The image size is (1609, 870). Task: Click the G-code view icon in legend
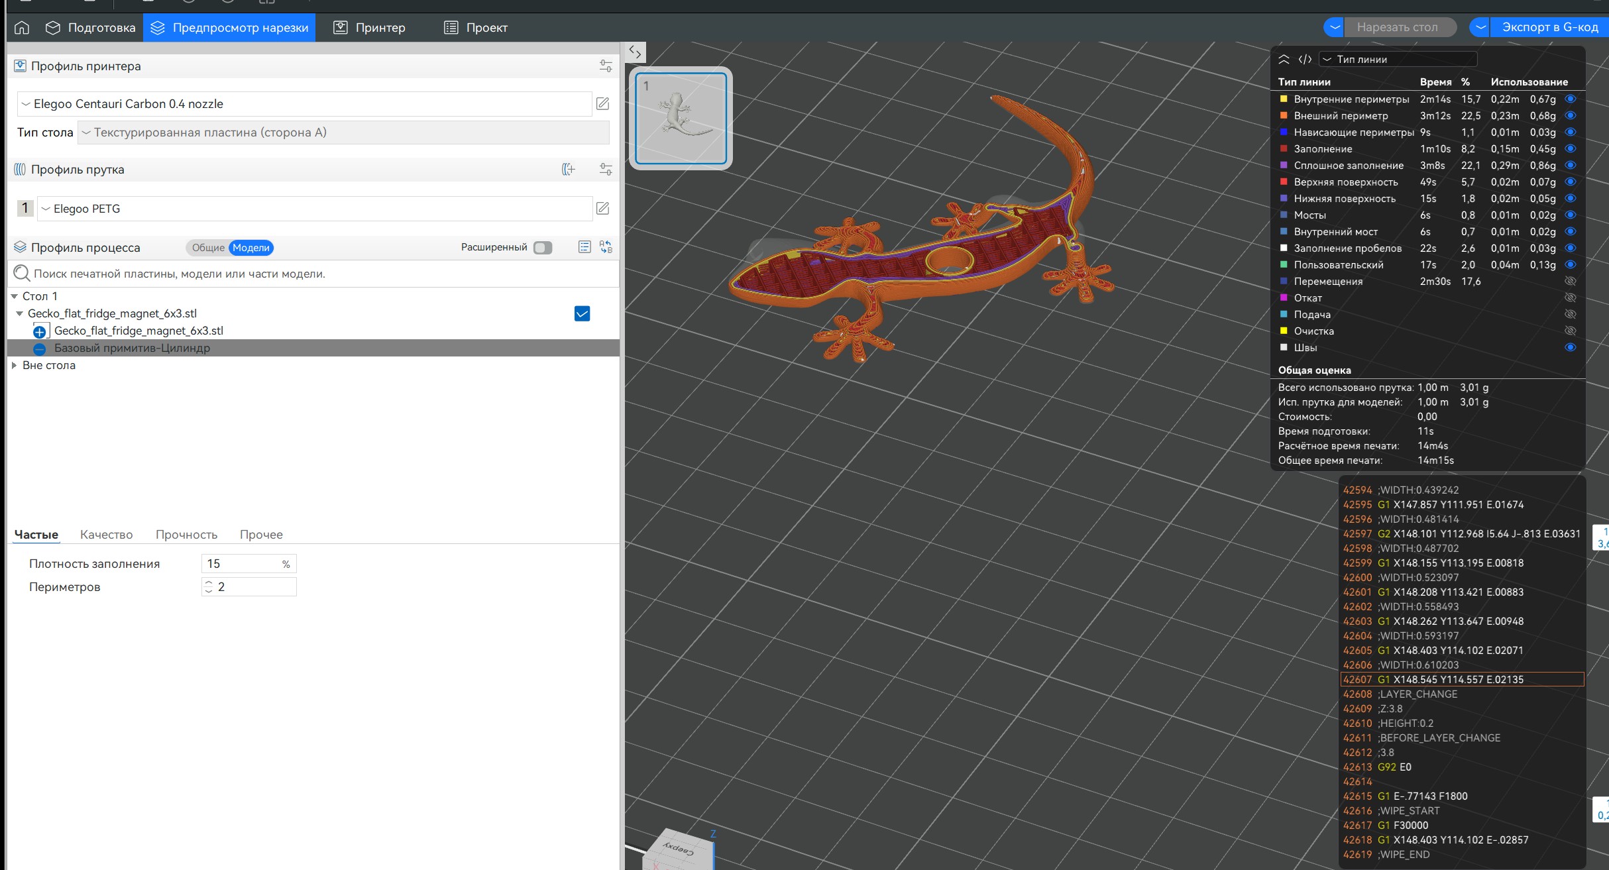(x=1305, y=59)
